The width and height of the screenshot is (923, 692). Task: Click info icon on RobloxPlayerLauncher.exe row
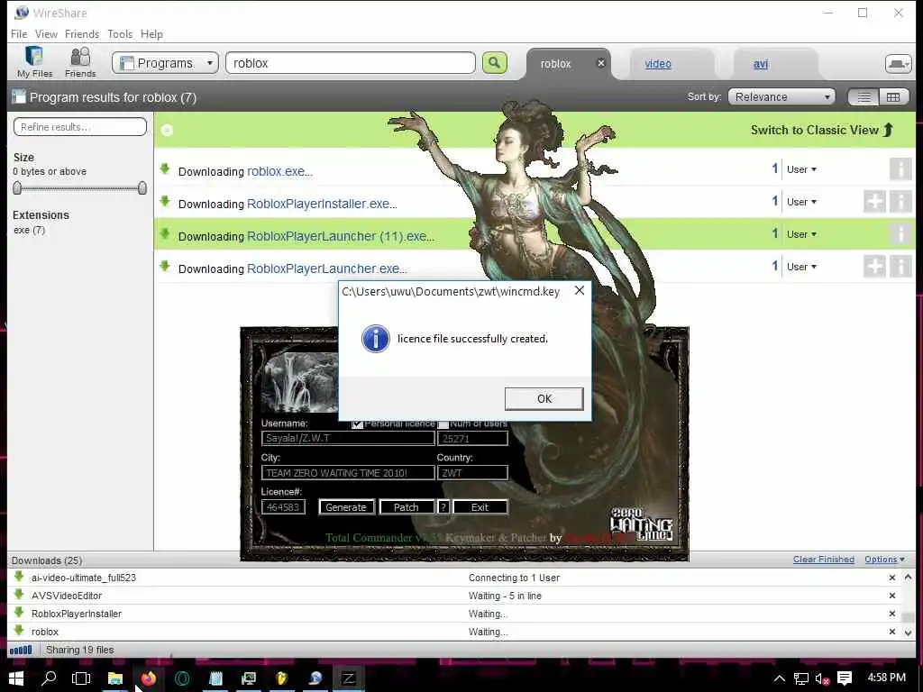(x=900, y=267)
